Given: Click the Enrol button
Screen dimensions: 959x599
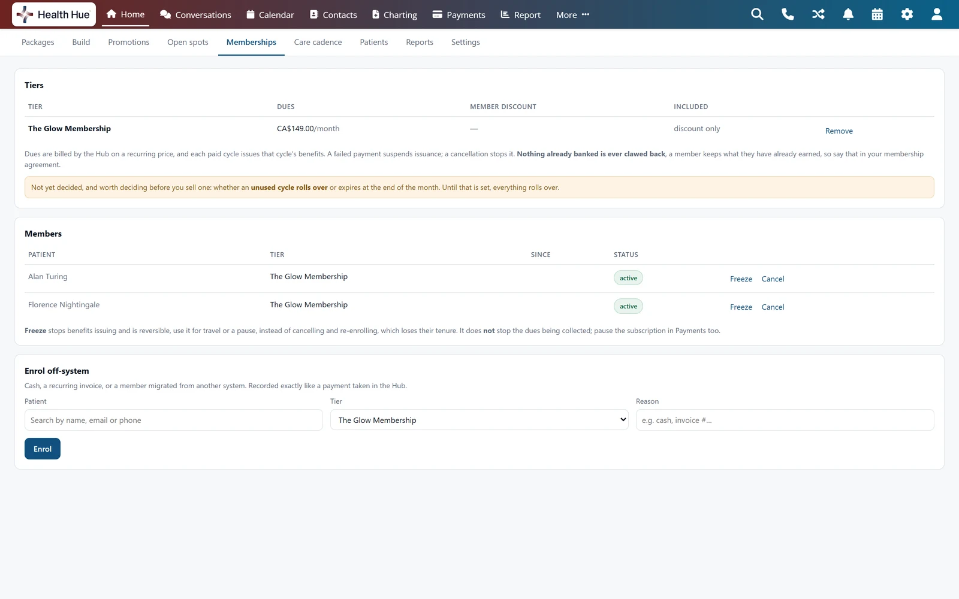Looking at the screenshot, I should click(43, 449).
